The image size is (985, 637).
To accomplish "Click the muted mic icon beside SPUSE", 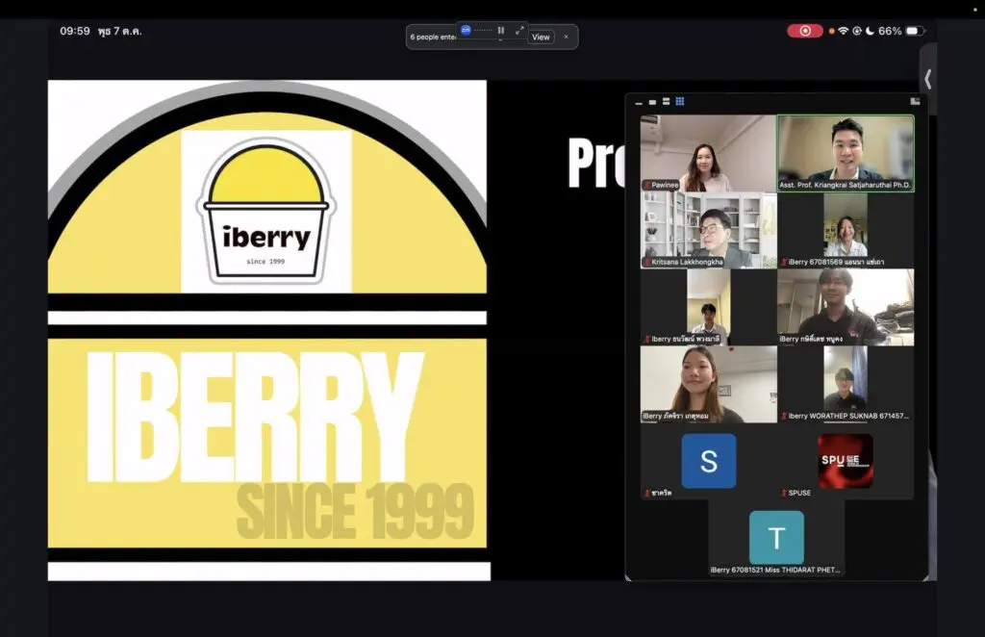I will [784, 493].
